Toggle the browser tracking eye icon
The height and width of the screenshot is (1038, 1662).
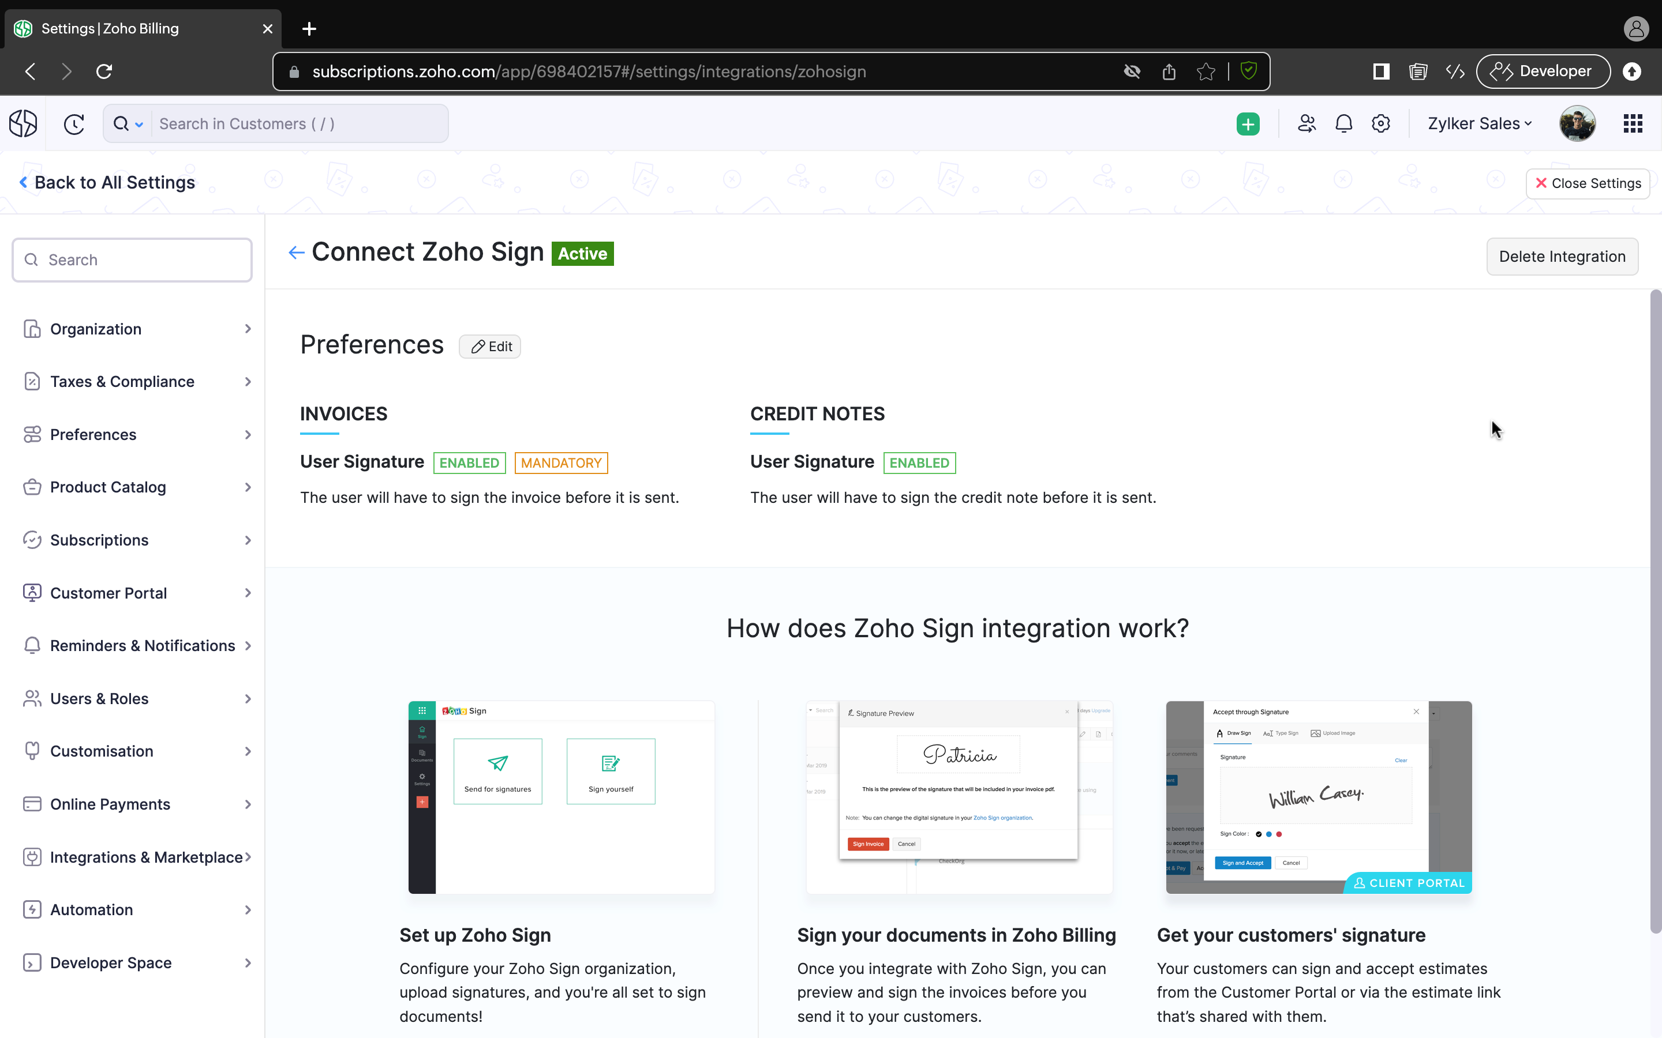click(x=1132, y=72)
